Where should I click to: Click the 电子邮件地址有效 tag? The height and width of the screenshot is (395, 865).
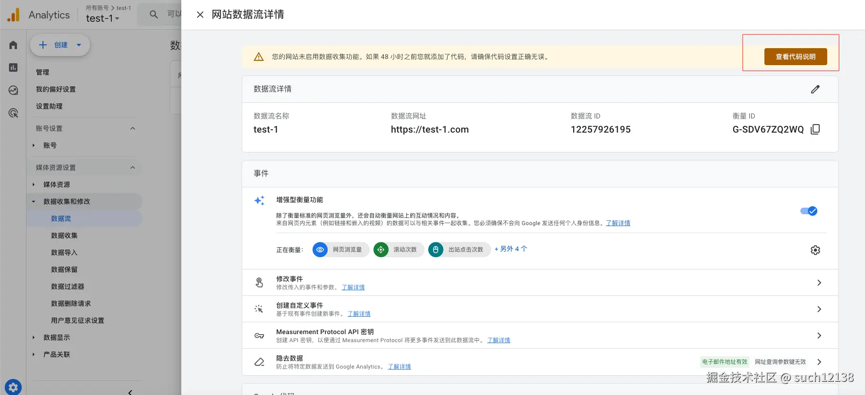pos(725,362)
